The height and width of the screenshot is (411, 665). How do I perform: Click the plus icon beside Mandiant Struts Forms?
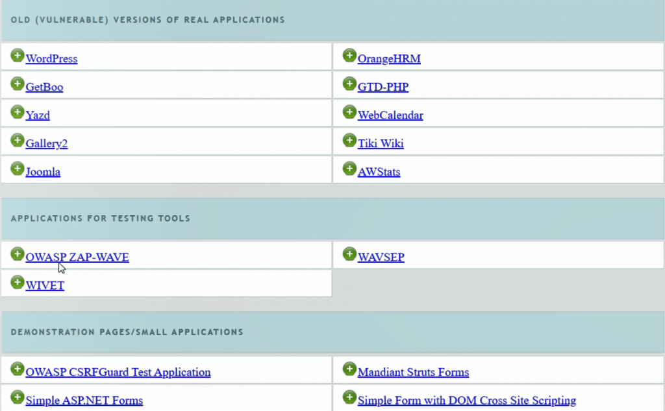(x=349, y=368)
